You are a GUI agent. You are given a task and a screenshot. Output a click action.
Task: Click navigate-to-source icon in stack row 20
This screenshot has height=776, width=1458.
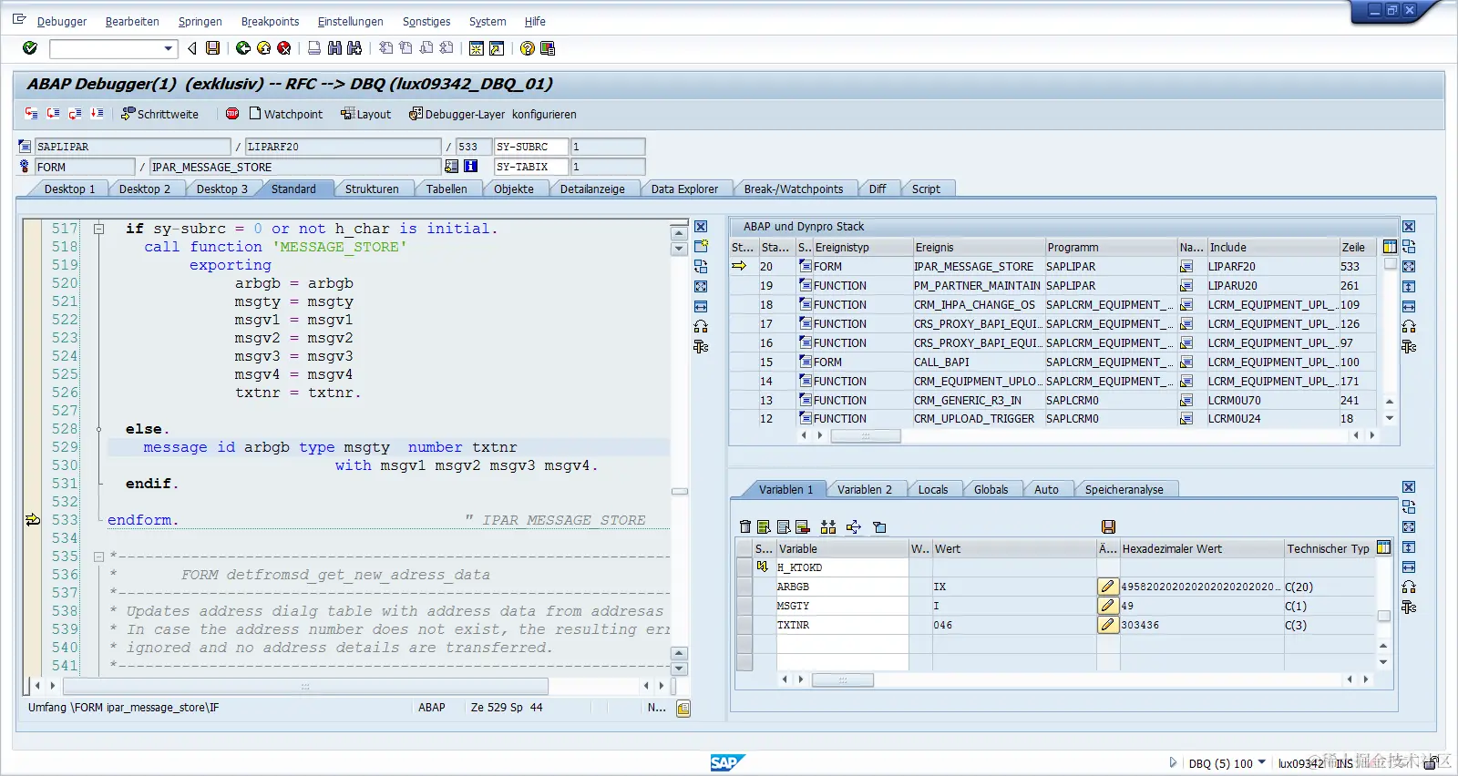1186,267
